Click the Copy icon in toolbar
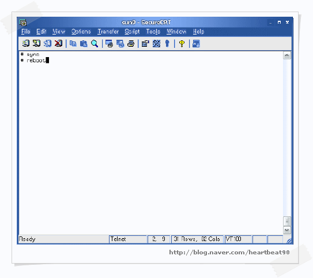313x278 pixels. tap(73, 43)
